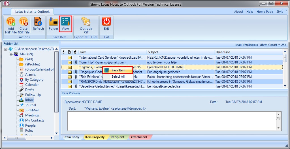Refresh the NSF file list

click(38, 23)
